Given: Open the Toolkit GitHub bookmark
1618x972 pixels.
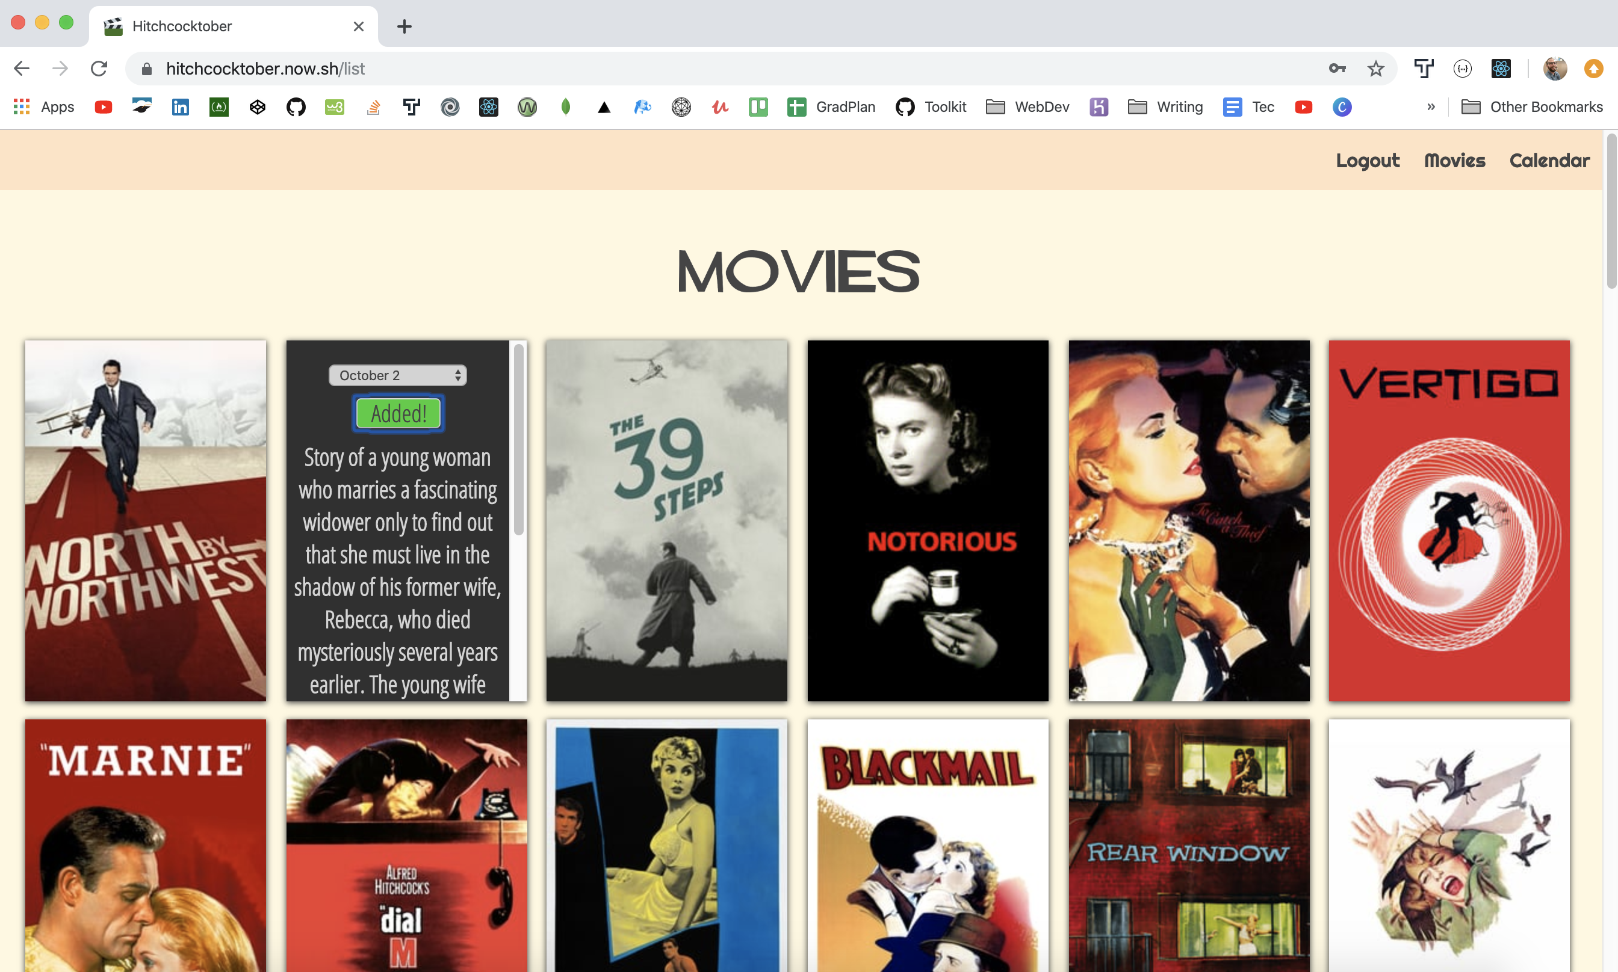Looking at the screenshot, I should [931, 106].
